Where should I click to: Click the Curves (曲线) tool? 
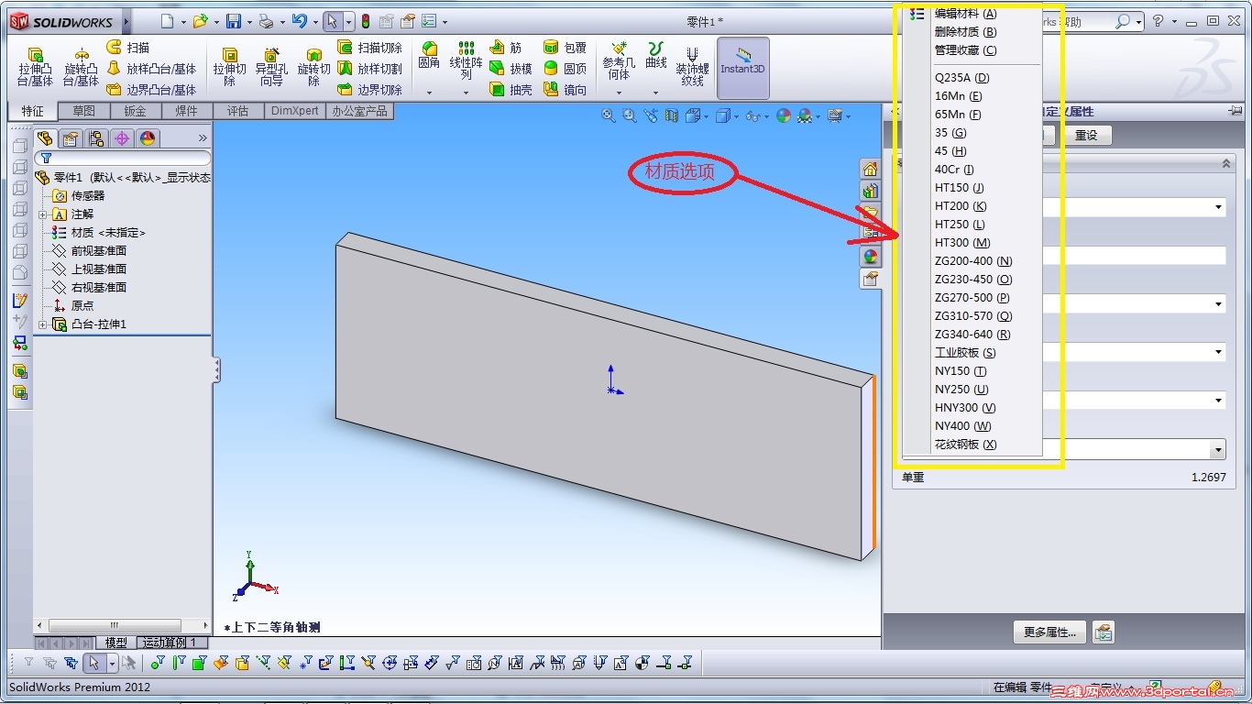[656, 55]
